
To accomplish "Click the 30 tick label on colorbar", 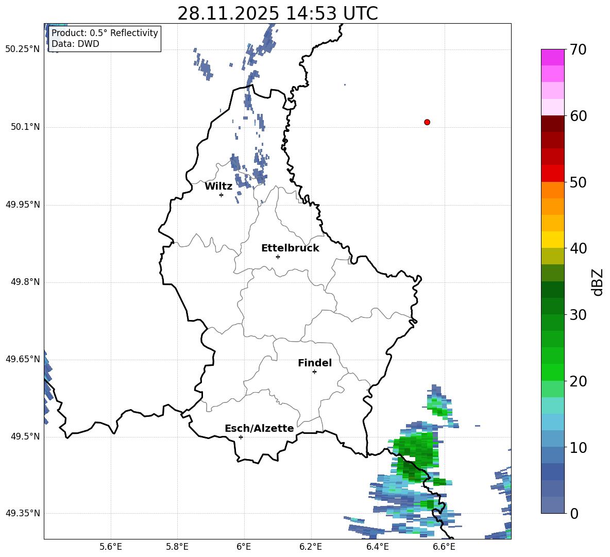I will point(578,315).
